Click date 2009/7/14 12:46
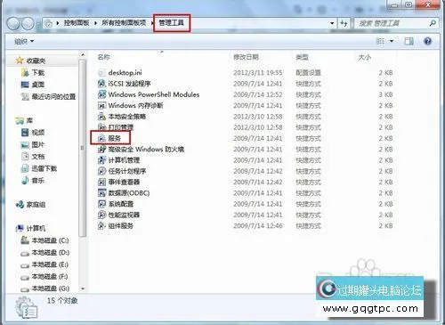The image size is (445, 325). coord(258,226)
